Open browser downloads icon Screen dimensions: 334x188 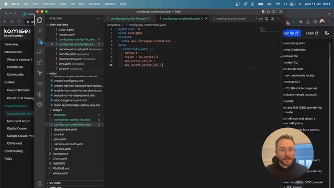click(308, 22)
